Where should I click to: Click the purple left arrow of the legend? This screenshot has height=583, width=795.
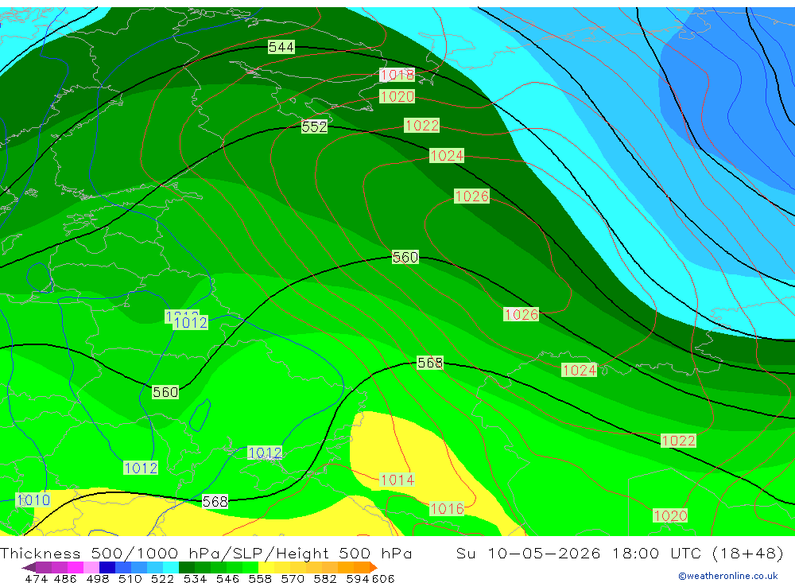pyautogui.click(x=29, y=567)
